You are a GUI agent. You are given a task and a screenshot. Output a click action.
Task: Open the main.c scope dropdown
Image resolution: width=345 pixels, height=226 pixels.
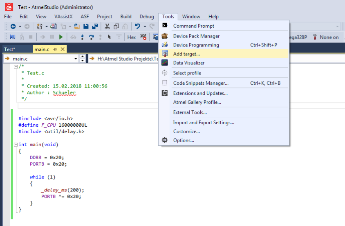point(76,59)
